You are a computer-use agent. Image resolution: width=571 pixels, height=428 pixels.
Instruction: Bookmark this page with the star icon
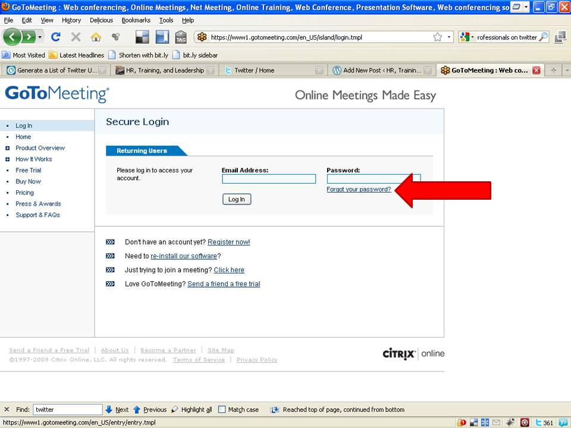pos(437,37)
